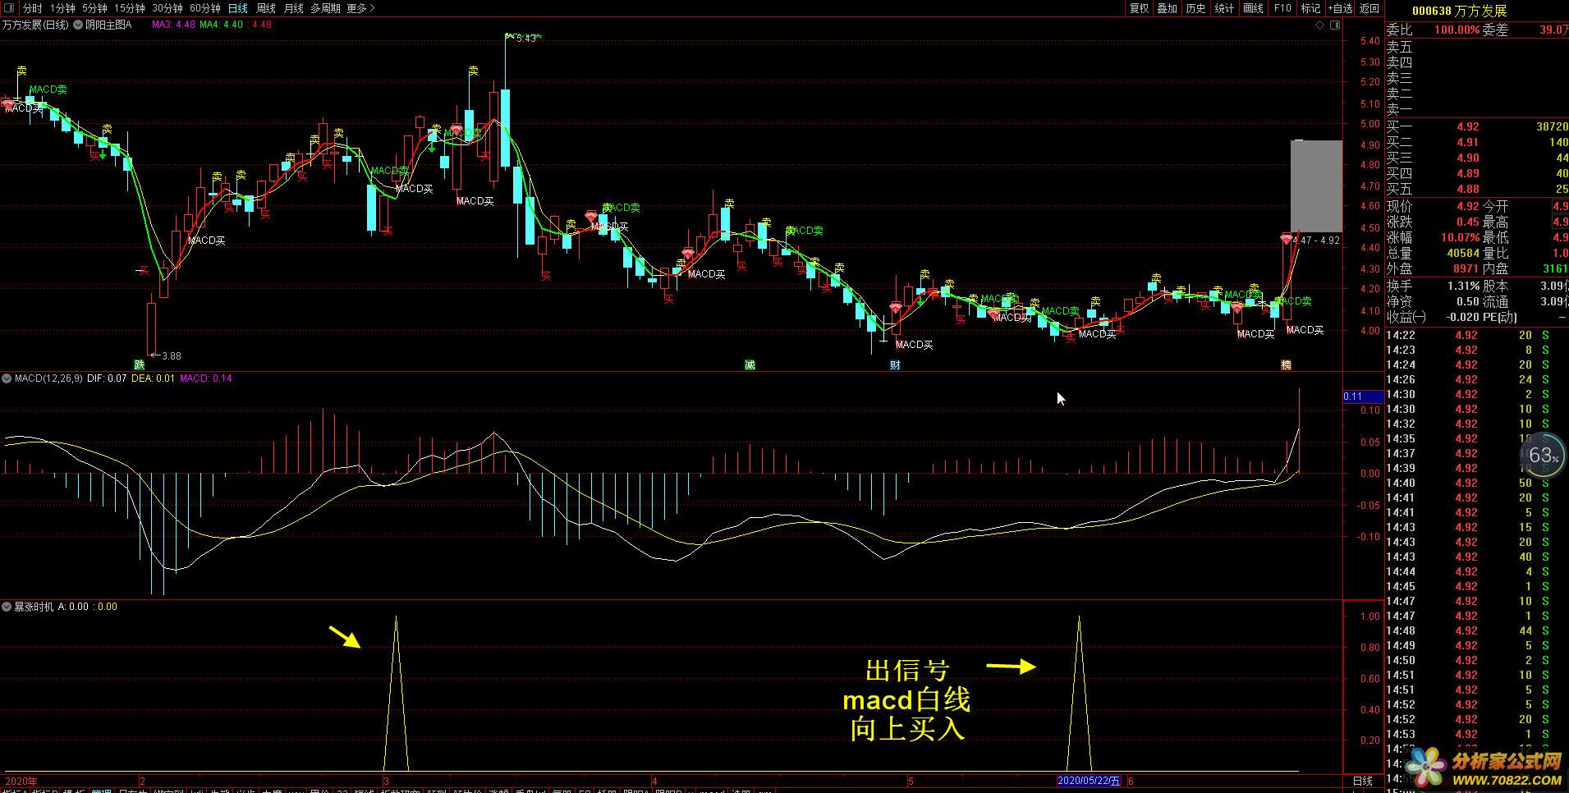Click the 减 event marker below chart
This screenshot has width=1569, height=793.
750,364
